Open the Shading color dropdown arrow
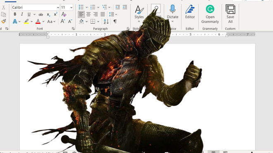 (x=86, y=21)
